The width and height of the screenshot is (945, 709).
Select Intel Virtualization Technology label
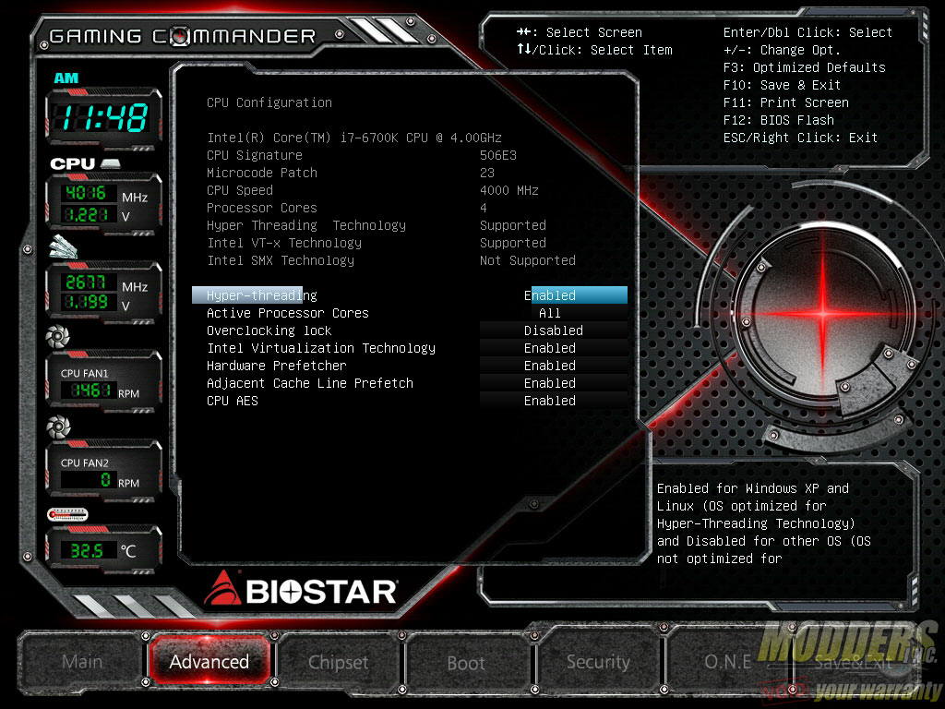[320, 348]
